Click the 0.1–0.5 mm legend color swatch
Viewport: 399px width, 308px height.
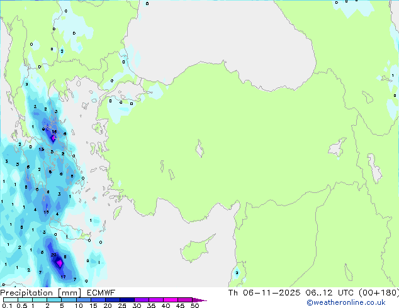tap(11, 300)
